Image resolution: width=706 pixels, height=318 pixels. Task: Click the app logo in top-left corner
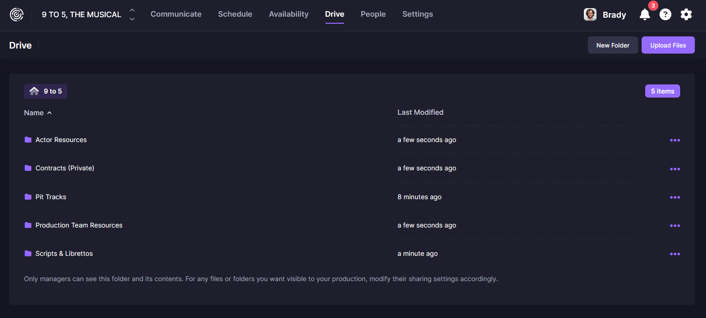[x=17, y=14]
